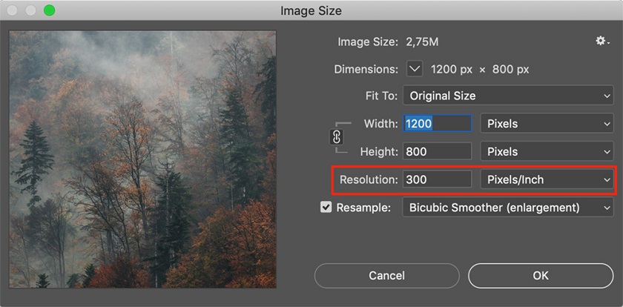Close the Image Size dialog window
623x307 pixels.
pyautogui.click(x=14, y=11)
